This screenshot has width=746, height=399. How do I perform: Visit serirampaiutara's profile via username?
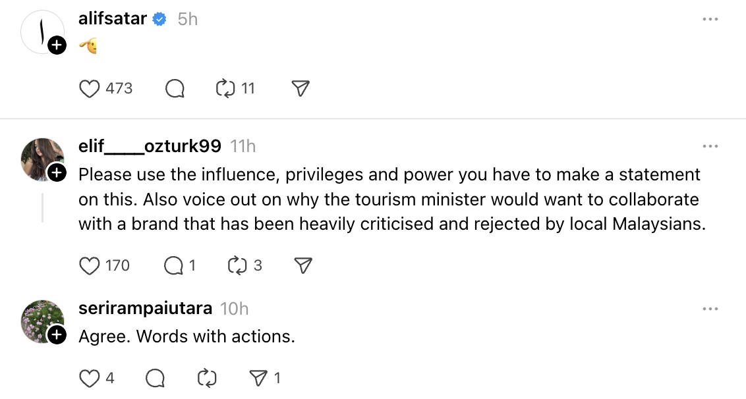coord(145,308)
